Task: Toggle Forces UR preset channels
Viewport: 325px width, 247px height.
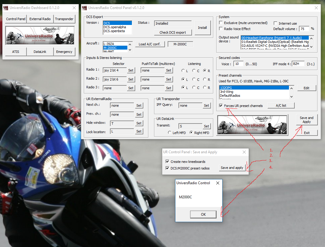Action: pos(221,105)
